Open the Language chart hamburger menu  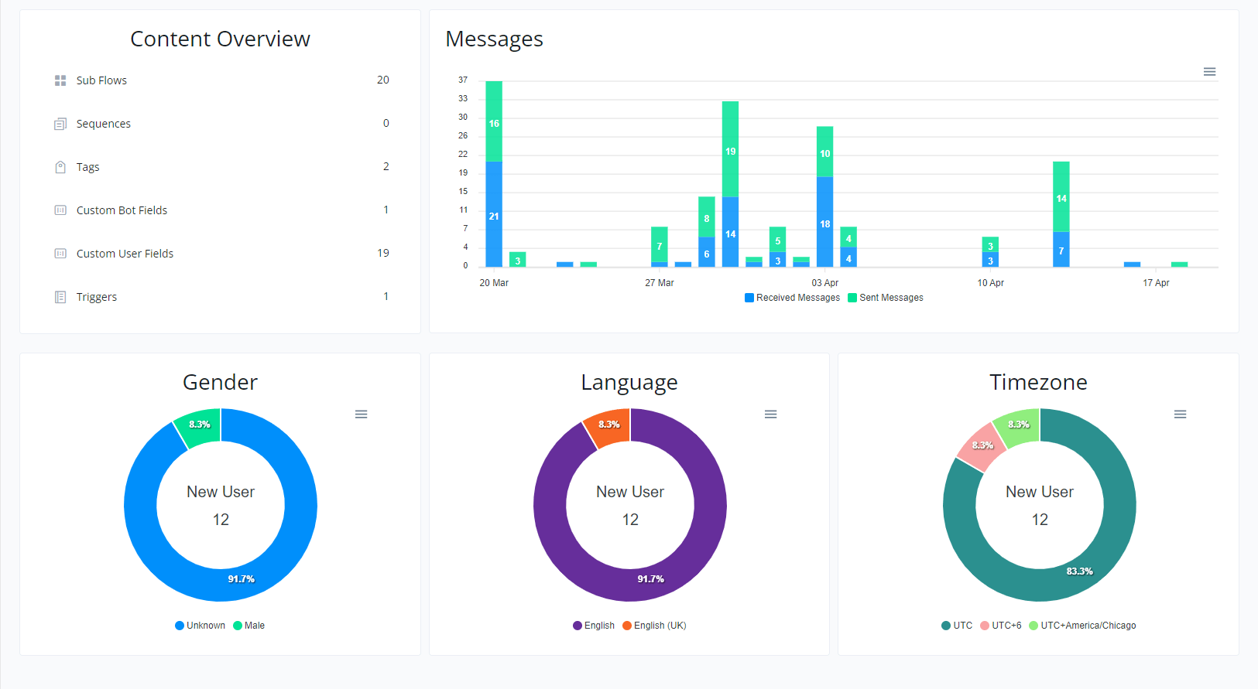[x=770, y=414]
